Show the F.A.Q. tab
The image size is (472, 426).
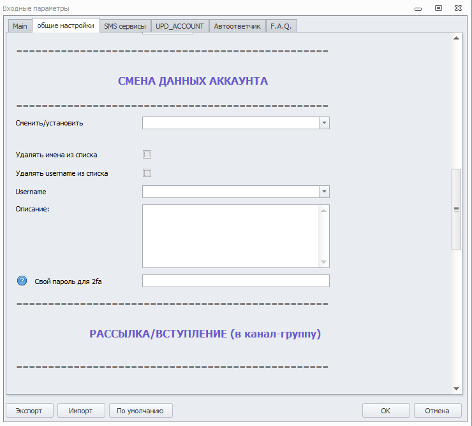tap(281, 26)
